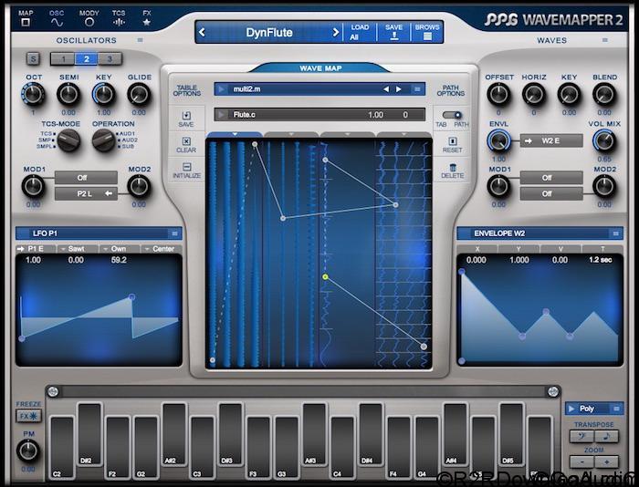The height and width of the screenshot is (487, 639).
Task: Toggle the oscillator S solo button
Action: (33, 59)
